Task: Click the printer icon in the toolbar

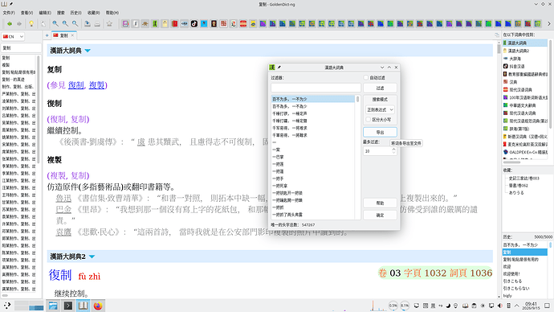Action: (97, 23)
